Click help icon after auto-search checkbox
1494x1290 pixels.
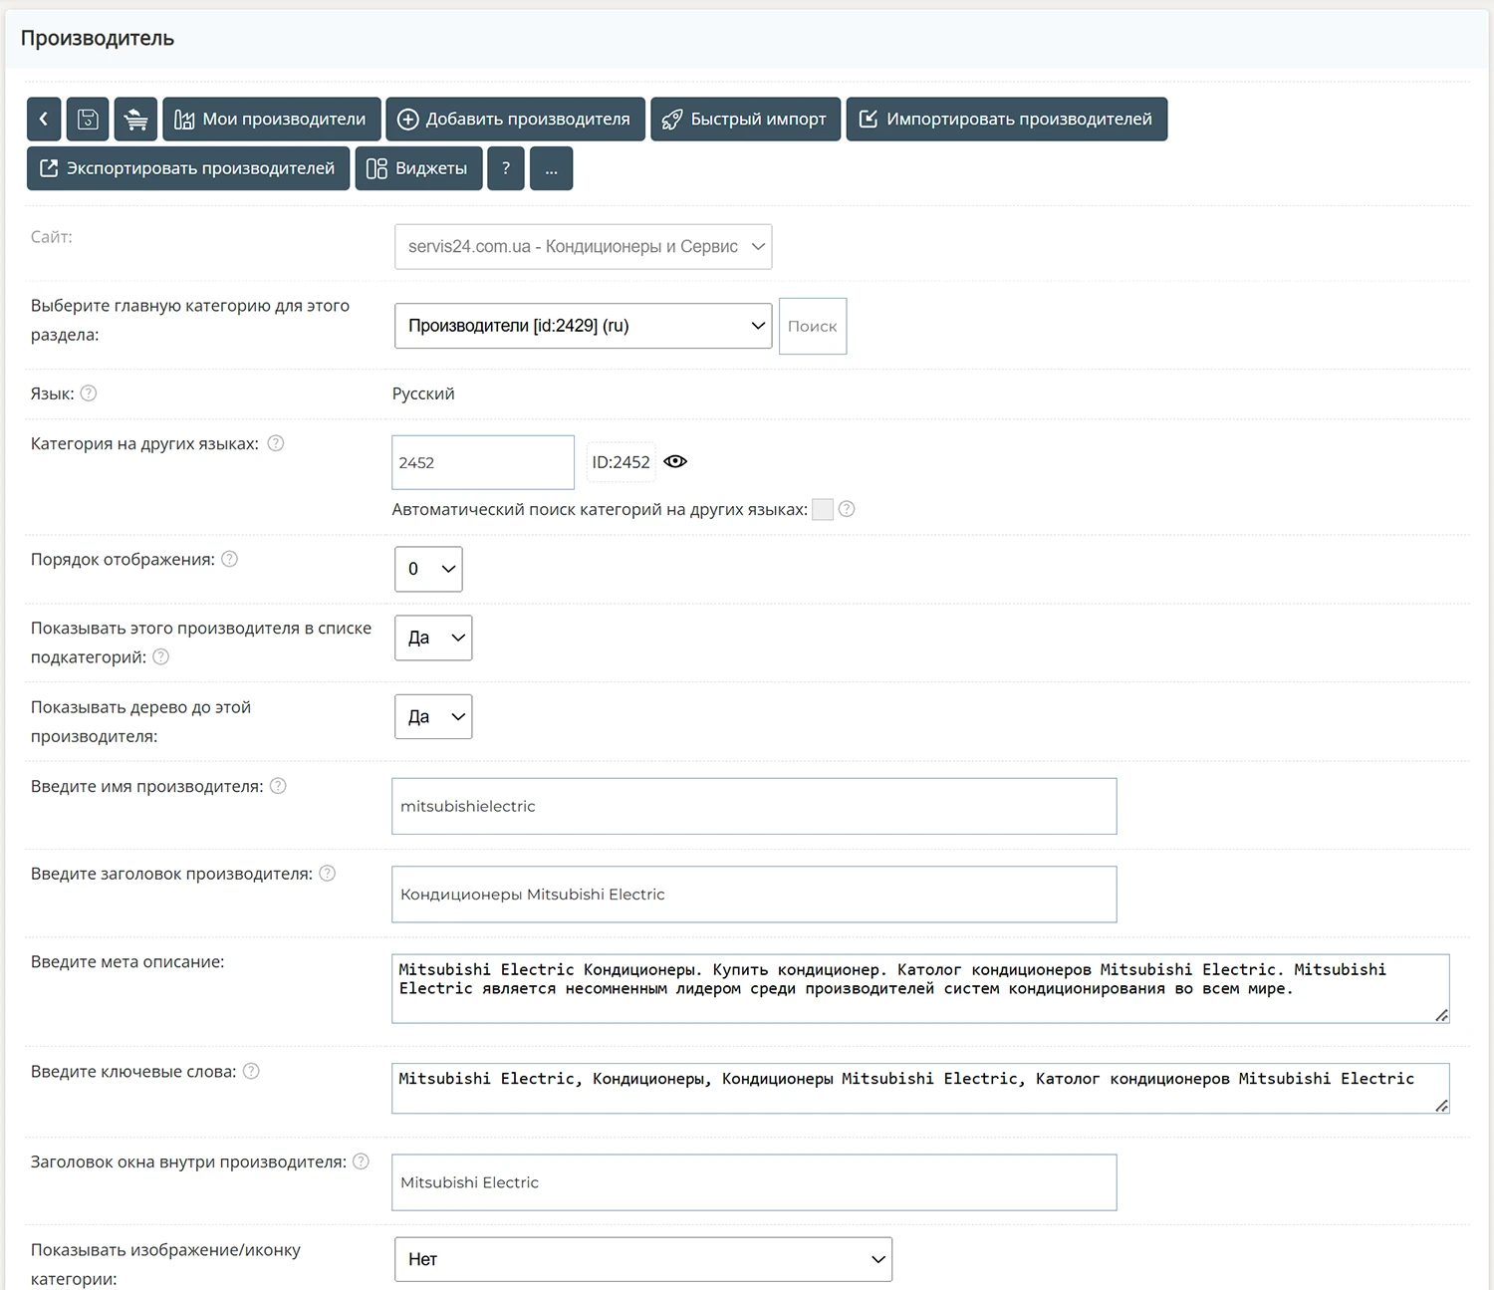pos(847,509)
